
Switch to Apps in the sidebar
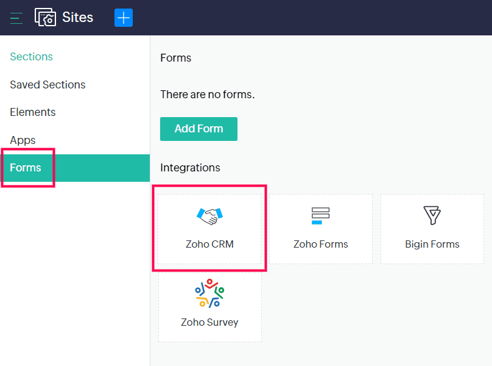click(23, 140)
